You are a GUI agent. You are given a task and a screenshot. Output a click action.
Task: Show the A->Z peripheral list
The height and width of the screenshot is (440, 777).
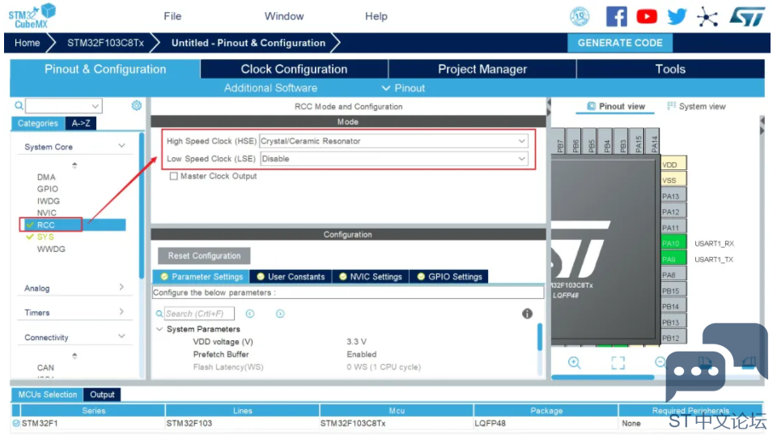[81, 123]
